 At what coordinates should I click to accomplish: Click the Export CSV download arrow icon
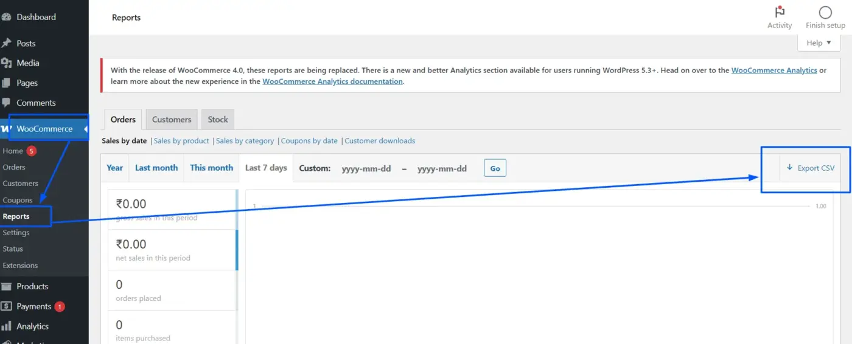click(790, 168)
